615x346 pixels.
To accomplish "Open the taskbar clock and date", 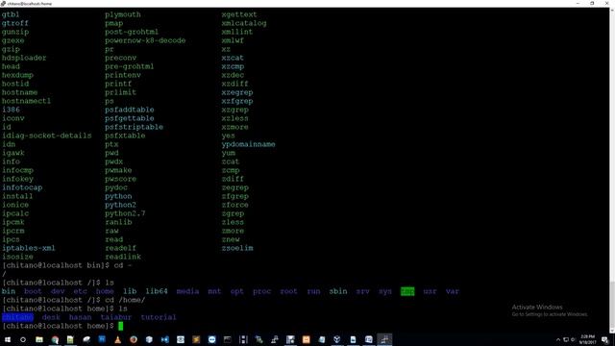I will (x=587, y=339).
